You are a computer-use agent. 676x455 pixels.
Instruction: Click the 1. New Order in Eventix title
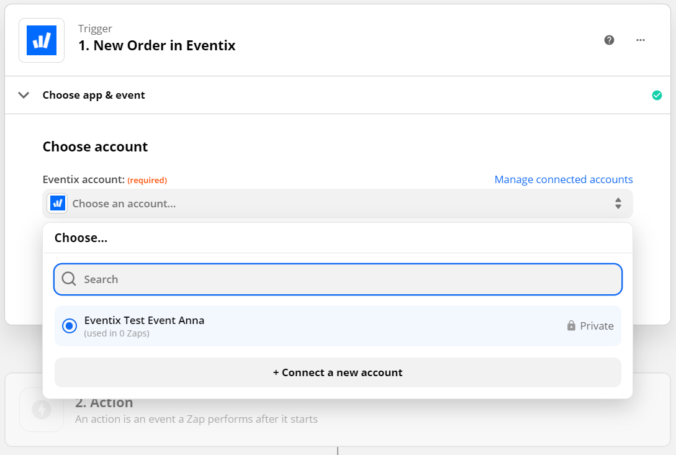click(x=157, y=46)
